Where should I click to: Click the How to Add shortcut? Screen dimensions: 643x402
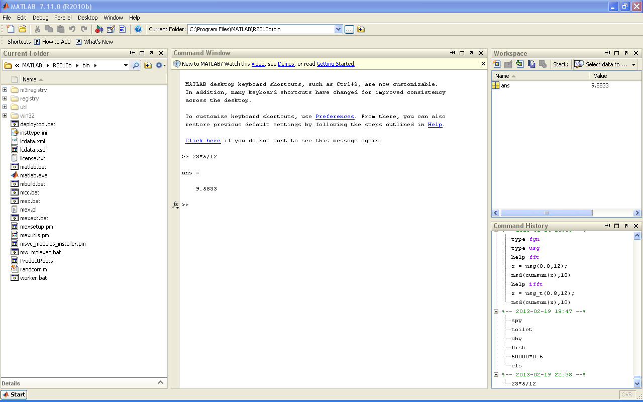click(52, 42)
